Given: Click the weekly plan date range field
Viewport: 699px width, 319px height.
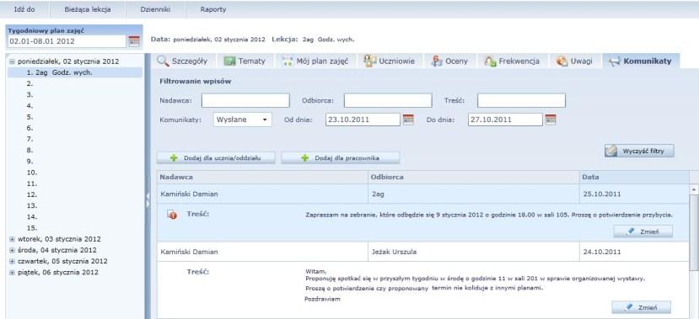Looking at the screenshot, I should [67, 41].
